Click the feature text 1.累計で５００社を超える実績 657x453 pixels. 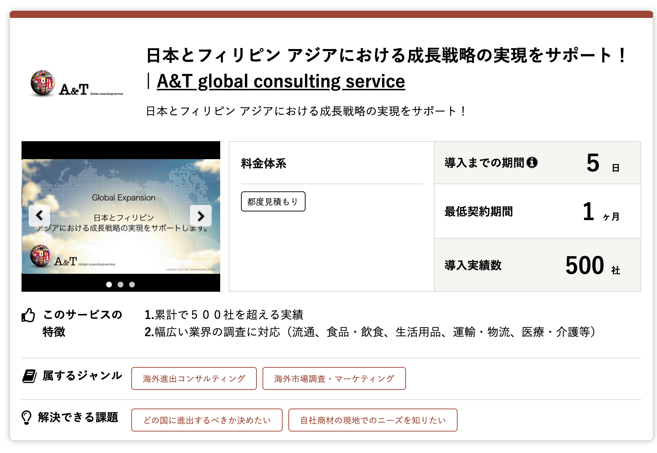pos(224,315)
